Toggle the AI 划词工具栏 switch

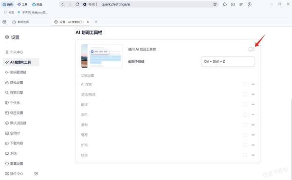pyautogui.click(x=252, y=49)
